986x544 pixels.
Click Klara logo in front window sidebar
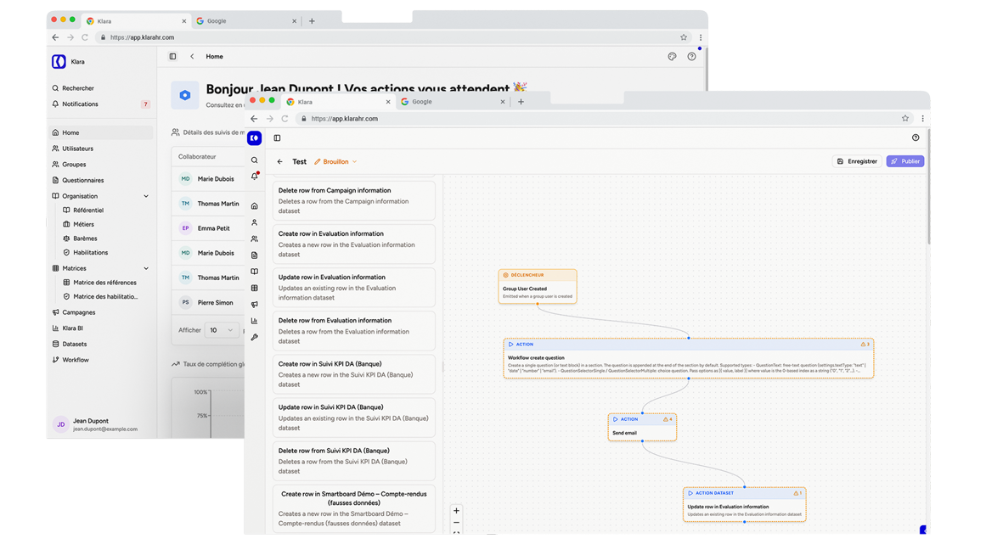[x=254, y=138]
